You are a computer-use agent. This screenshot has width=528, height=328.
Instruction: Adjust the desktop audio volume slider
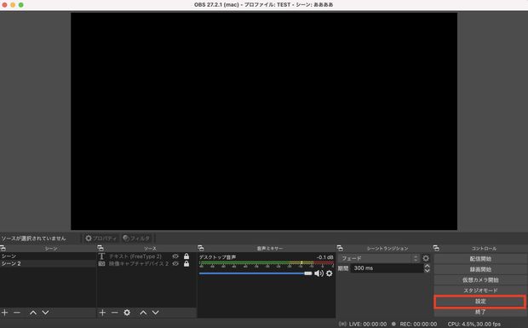255,273
